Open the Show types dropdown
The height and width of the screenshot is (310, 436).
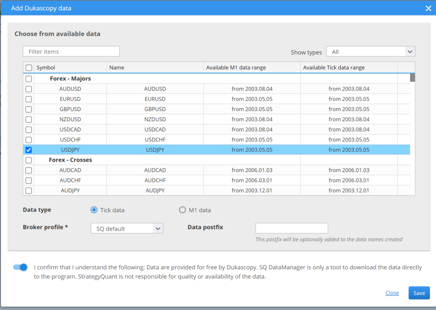coord(370,52)
